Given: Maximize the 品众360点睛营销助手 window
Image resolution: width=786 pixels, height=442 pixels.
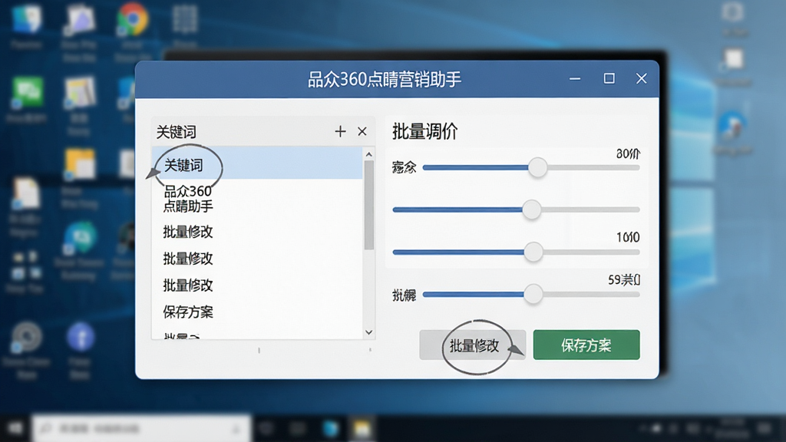Looking at the screenshot, I should pos(609,79).
